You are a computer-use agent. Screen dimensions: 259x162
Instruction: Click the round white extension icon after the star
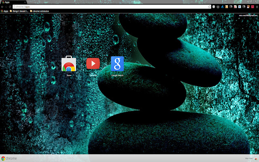[214, 7]
